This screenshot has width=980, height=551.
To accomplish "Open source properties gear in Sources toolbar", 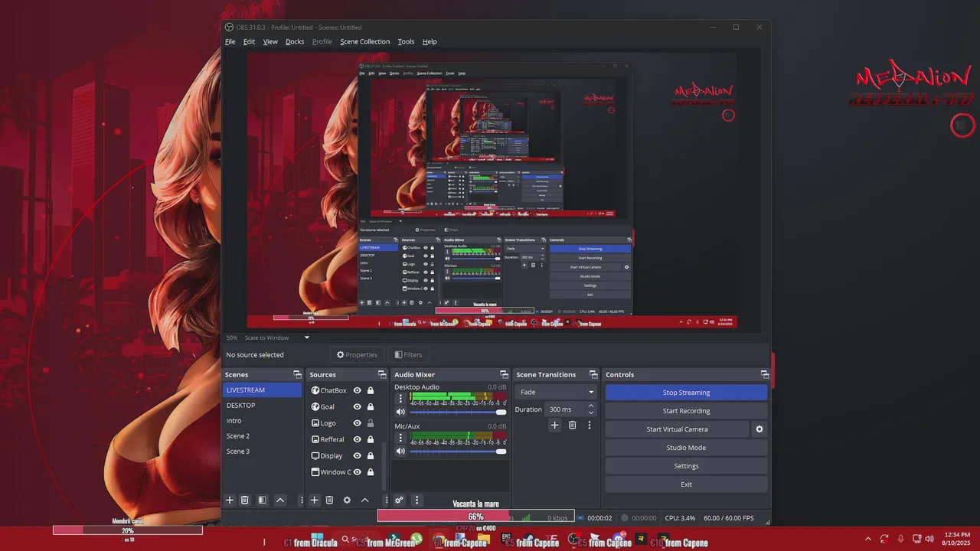I will (x=347, y=500).
